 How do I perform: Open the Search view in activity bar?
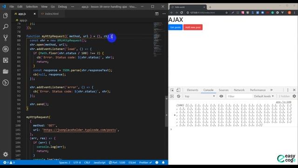coord(6,27)
